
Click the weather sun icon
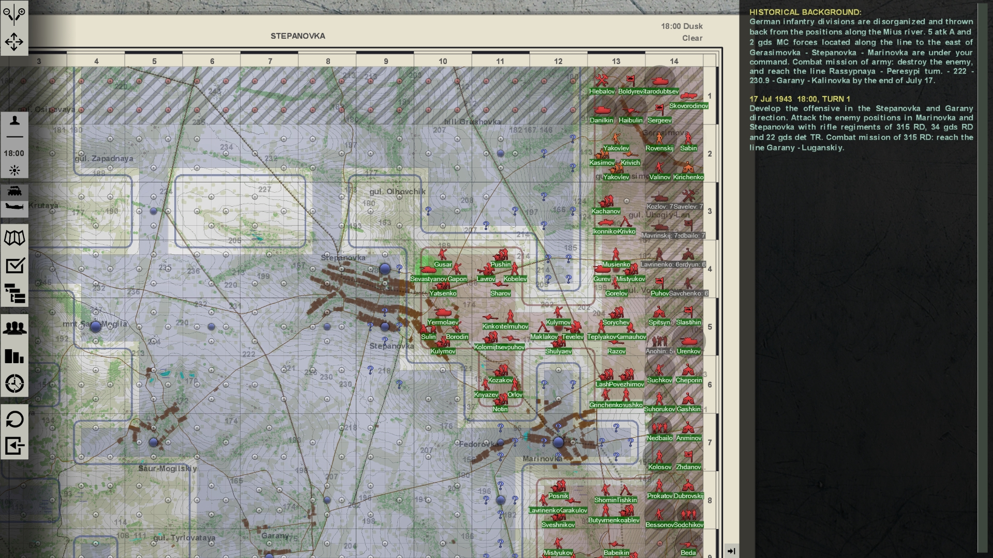point(14,170)
